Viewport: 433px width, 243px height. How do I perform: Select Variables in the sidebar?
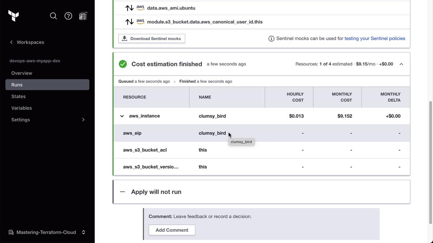pos(22,108)
